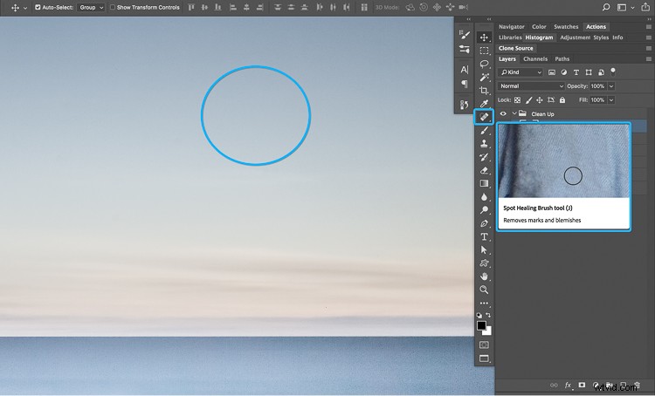
Task: Swap foreground and background colors
Action: (x=488, y=316)
